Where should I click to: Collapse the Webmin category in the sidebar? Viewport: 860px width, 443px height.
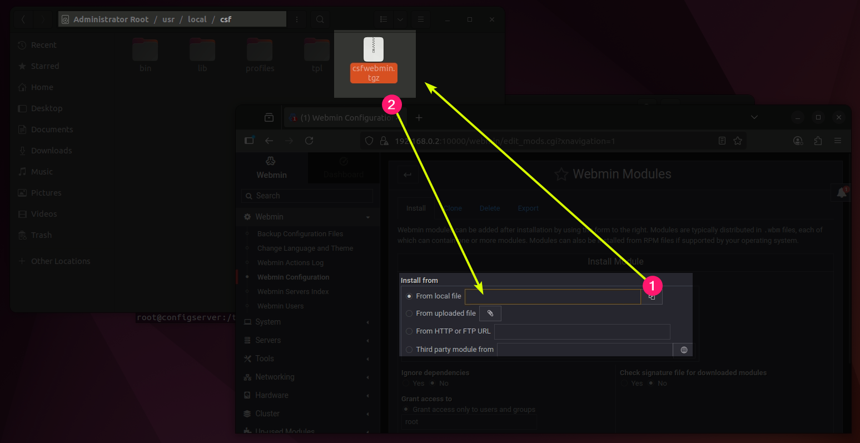click(368, 217)
